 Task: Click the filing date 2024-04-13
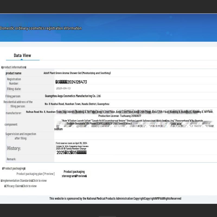[x=63, y=88]
